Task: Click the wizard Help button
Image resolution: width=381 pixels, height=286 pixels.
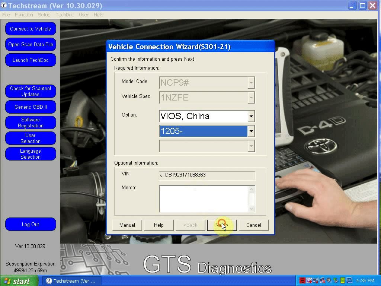Action: tap(159, 225)
